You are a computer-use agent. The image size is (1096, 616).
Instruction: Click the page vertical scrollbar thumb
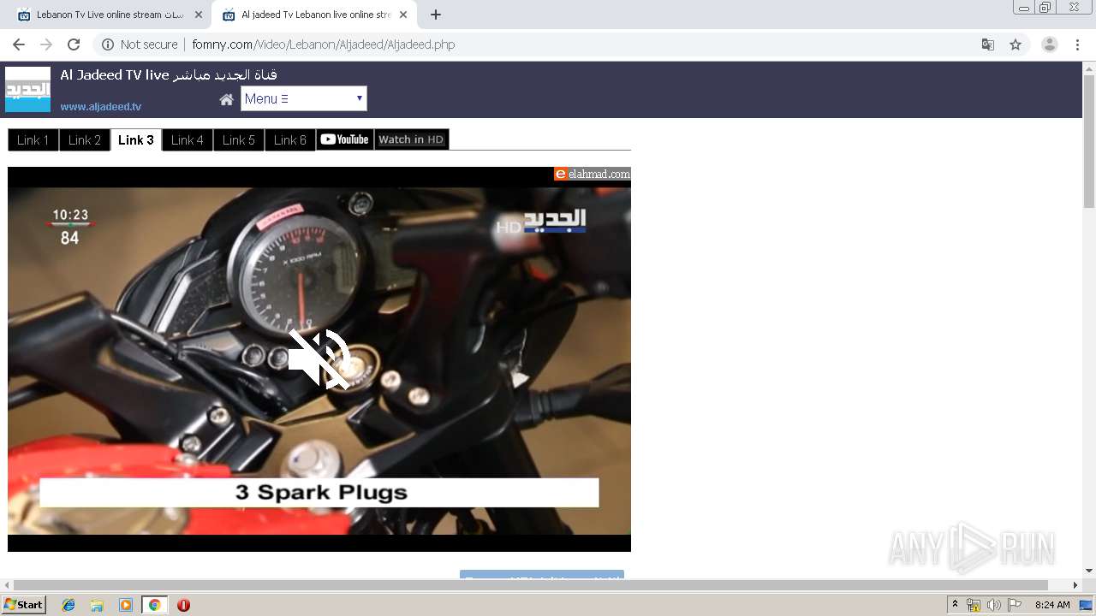point(1089,141)
